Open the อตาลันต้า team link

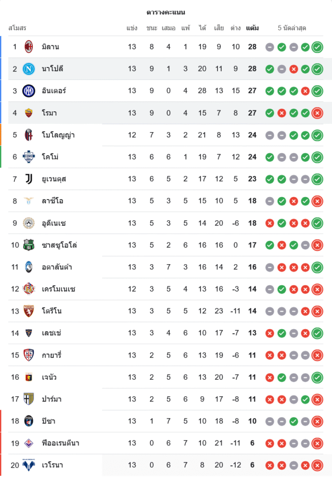(57, 267)
